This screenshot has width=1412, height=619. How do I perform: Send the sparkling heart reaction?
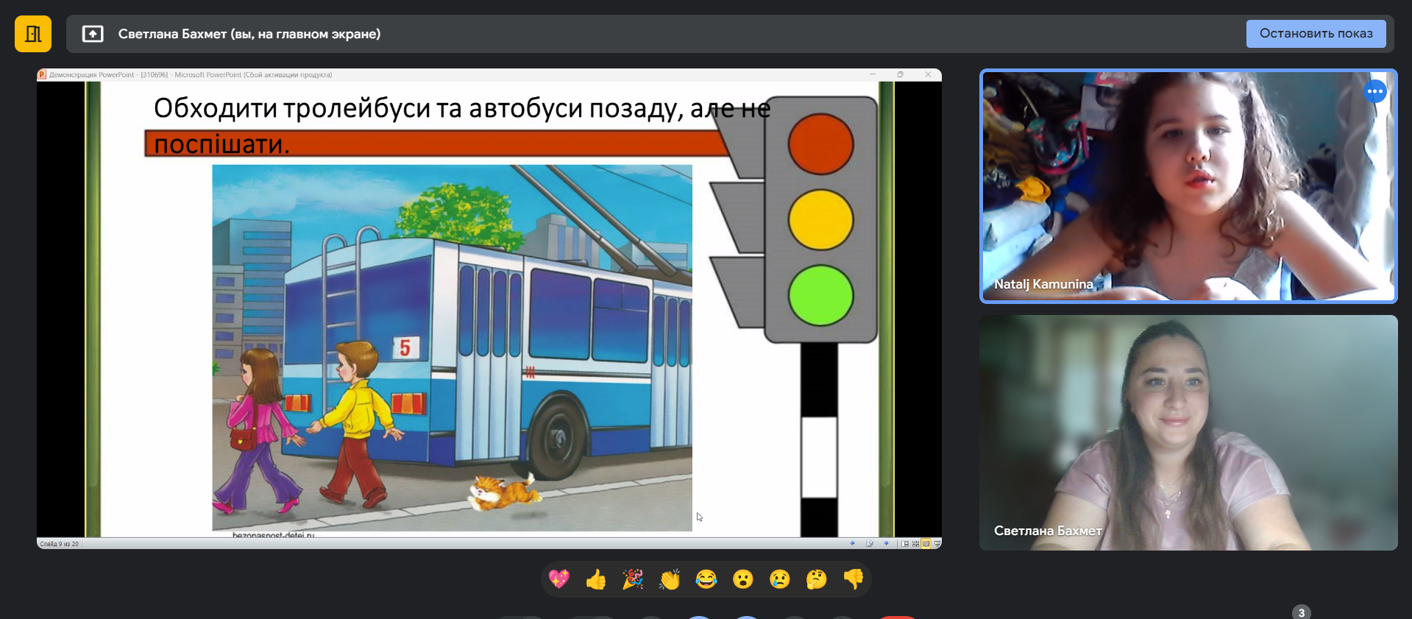[559, 579]
